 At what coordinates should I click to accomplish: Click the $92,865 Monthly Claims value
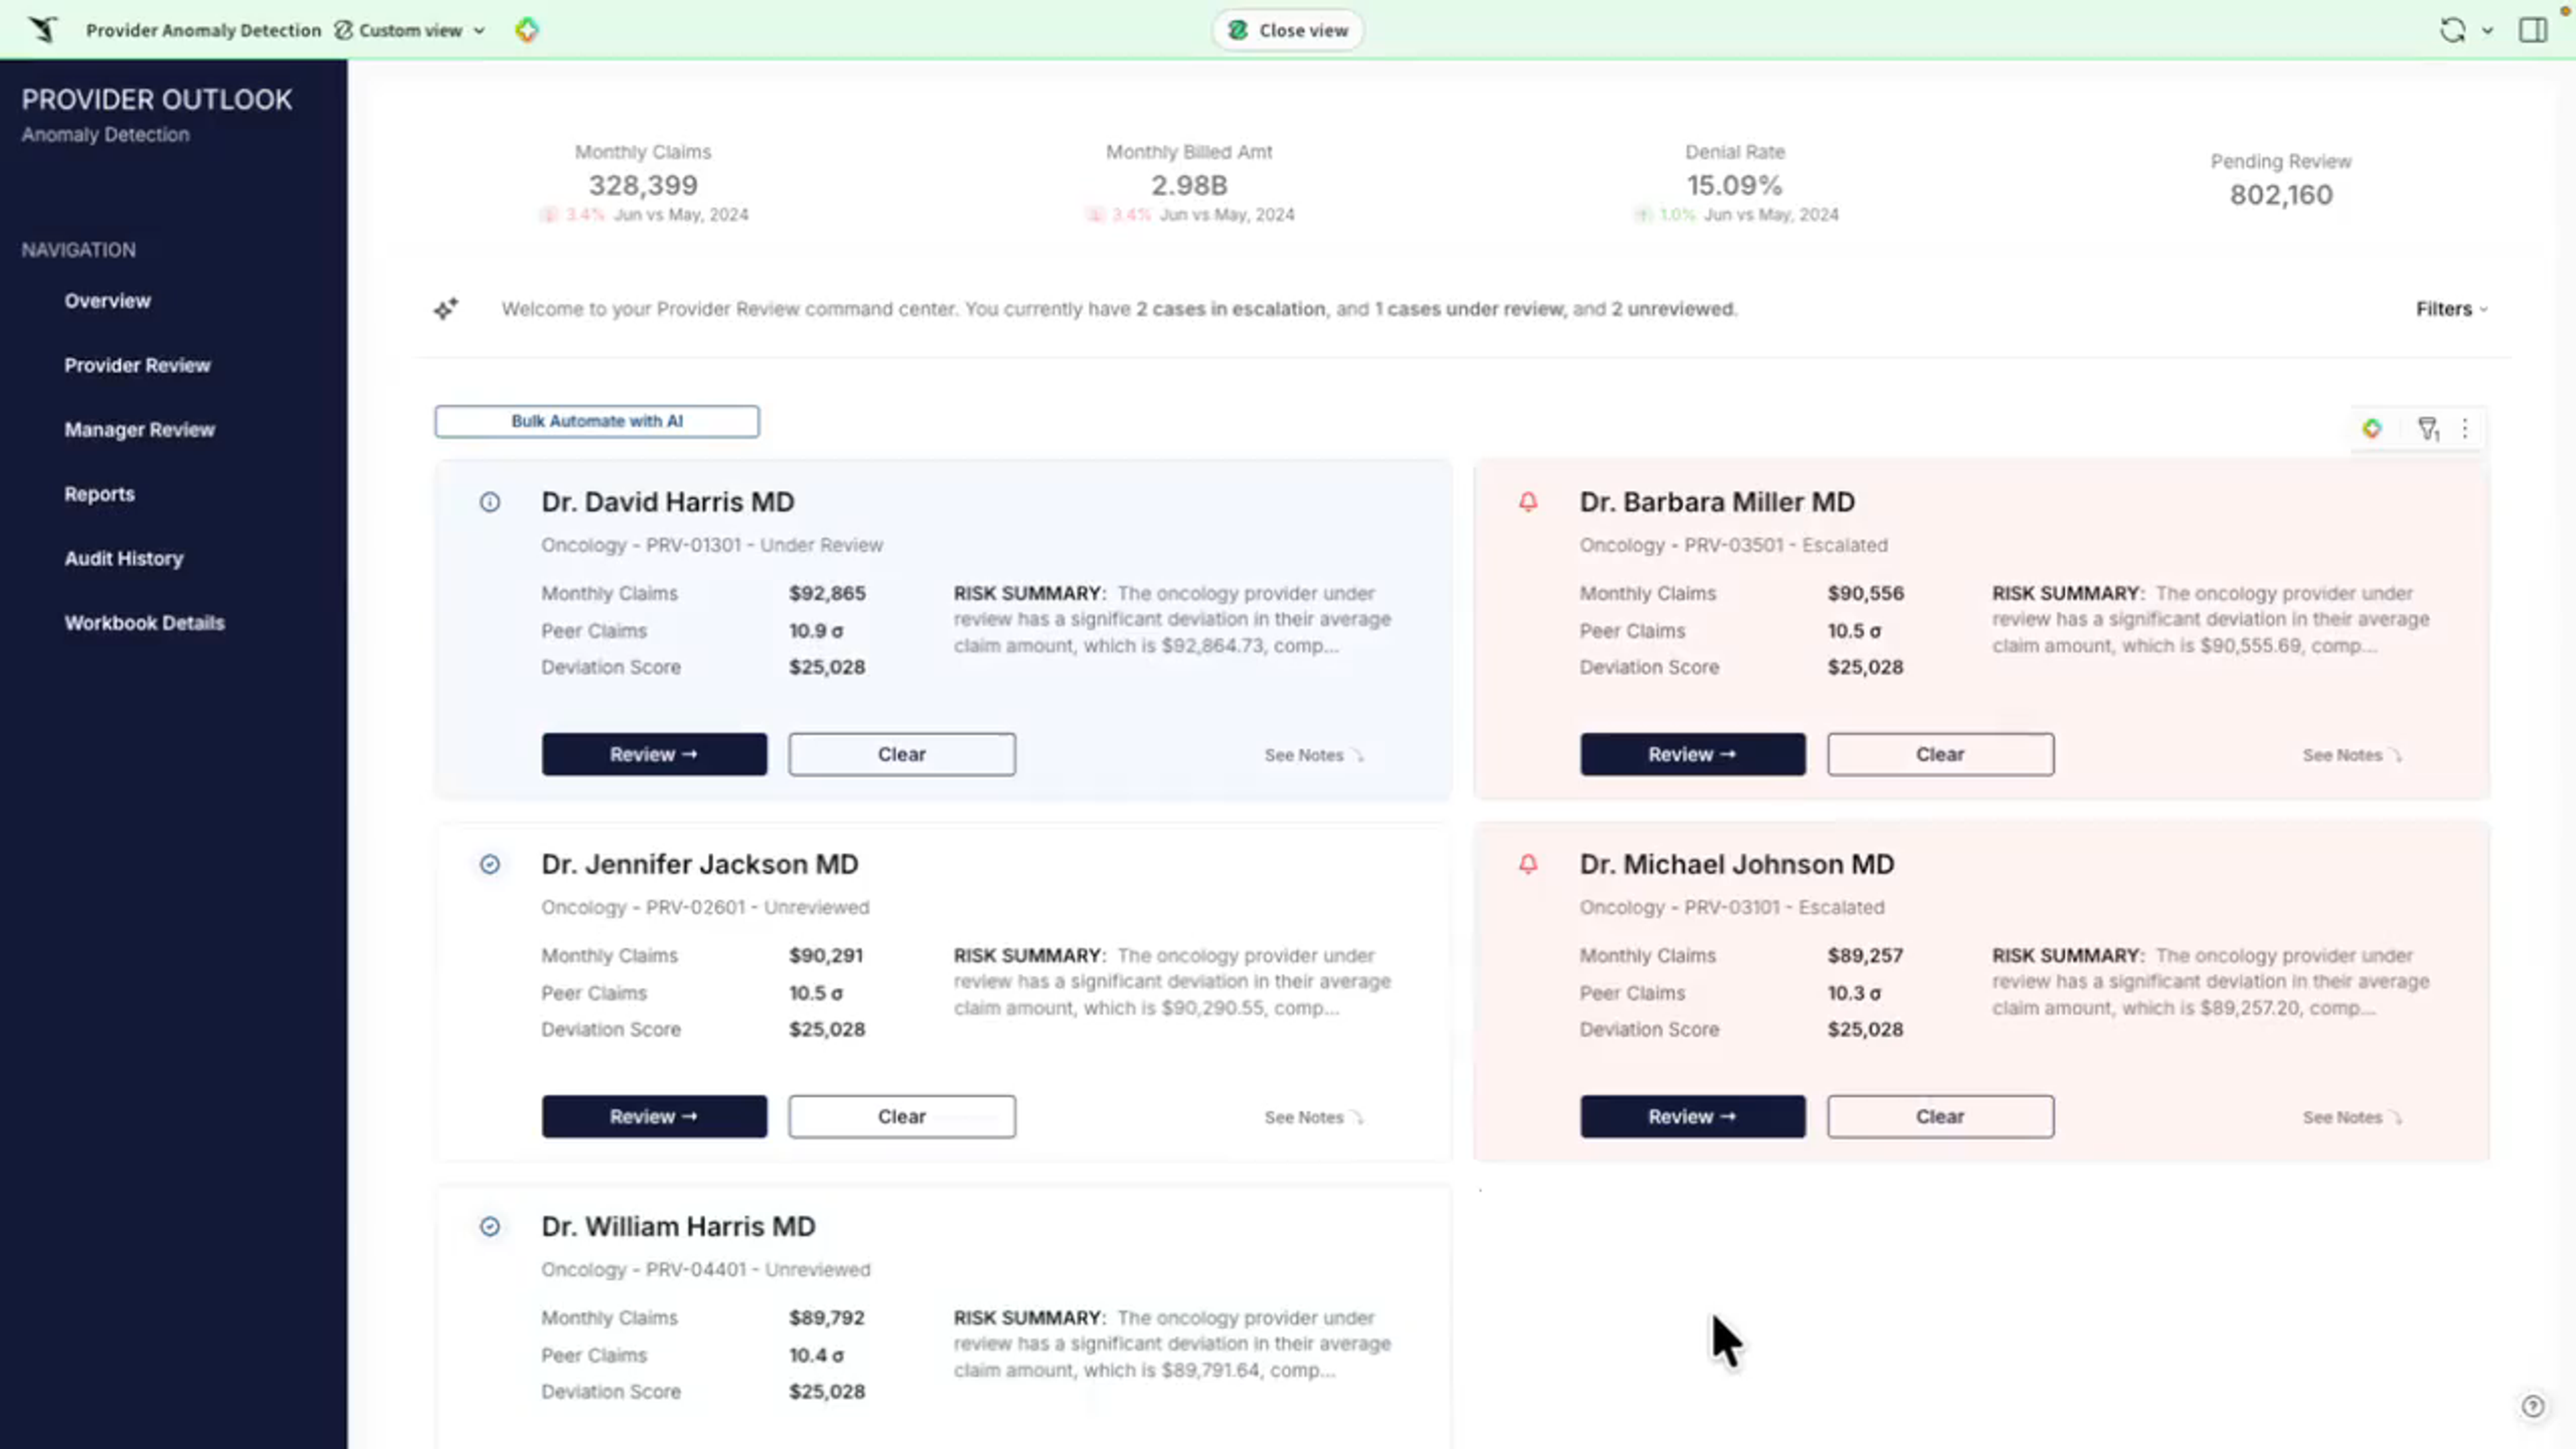[x=827, y=593]
